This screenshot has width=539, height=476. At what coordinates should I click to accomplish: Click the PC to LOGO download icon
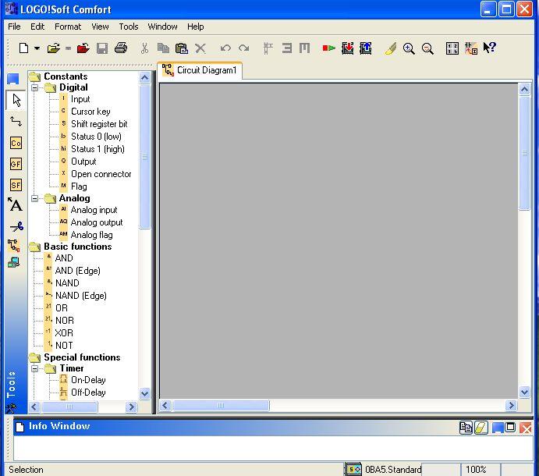(x=348, y=48)
